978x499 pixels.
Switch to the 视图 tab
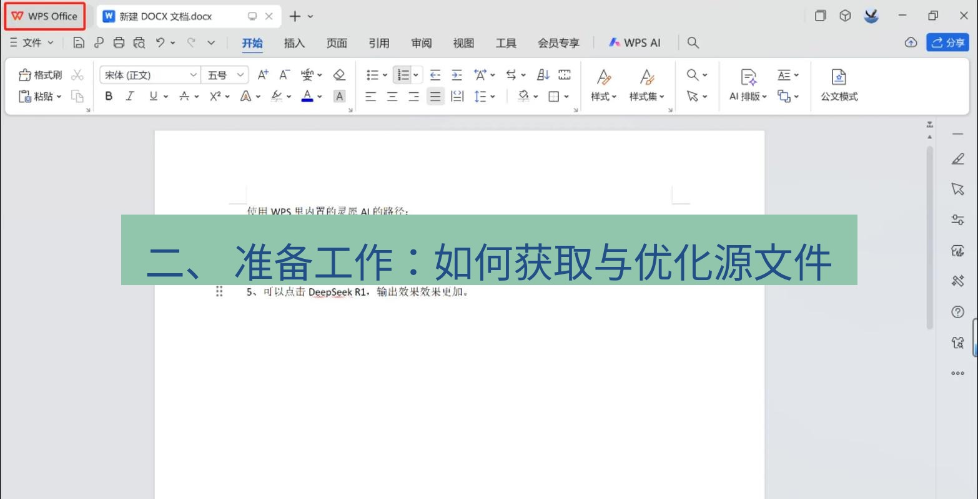pos(463,43)
